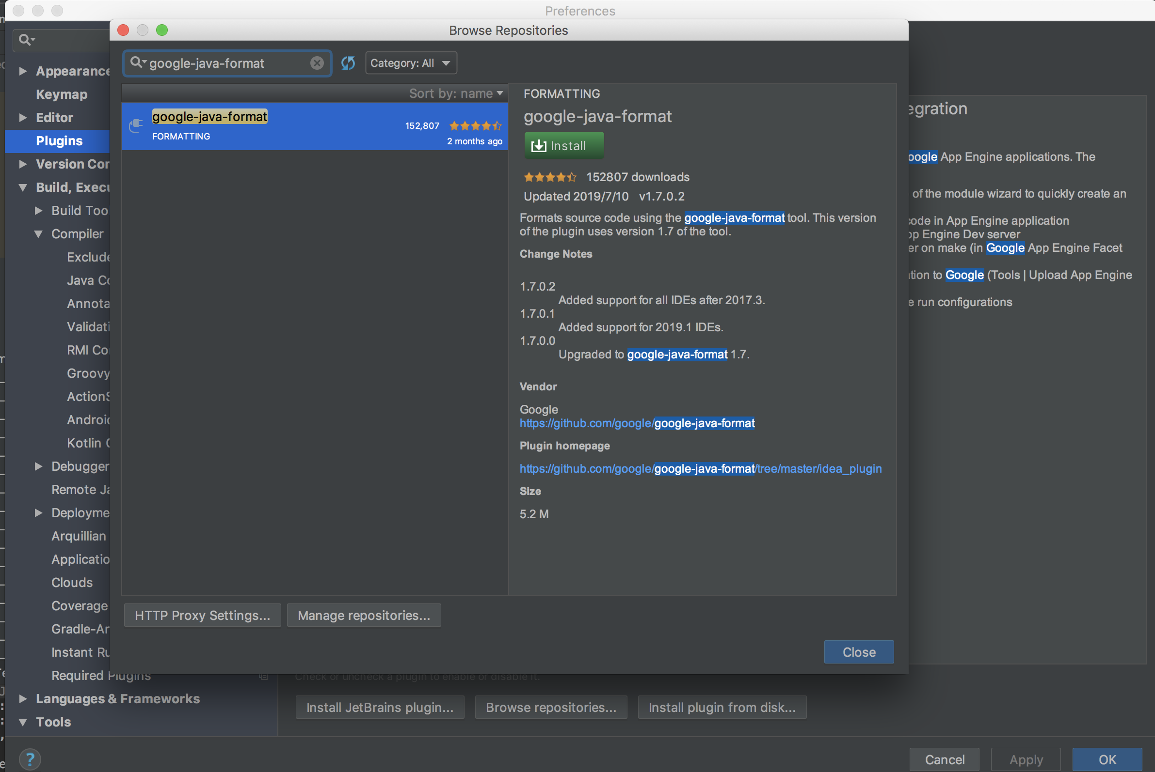Collapse the Compiler node
1155x772 pixels.
click(38, 234)
